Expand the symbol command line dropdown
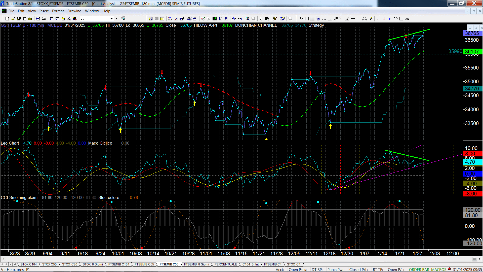 pyautogui.click(x=111, y=18)
